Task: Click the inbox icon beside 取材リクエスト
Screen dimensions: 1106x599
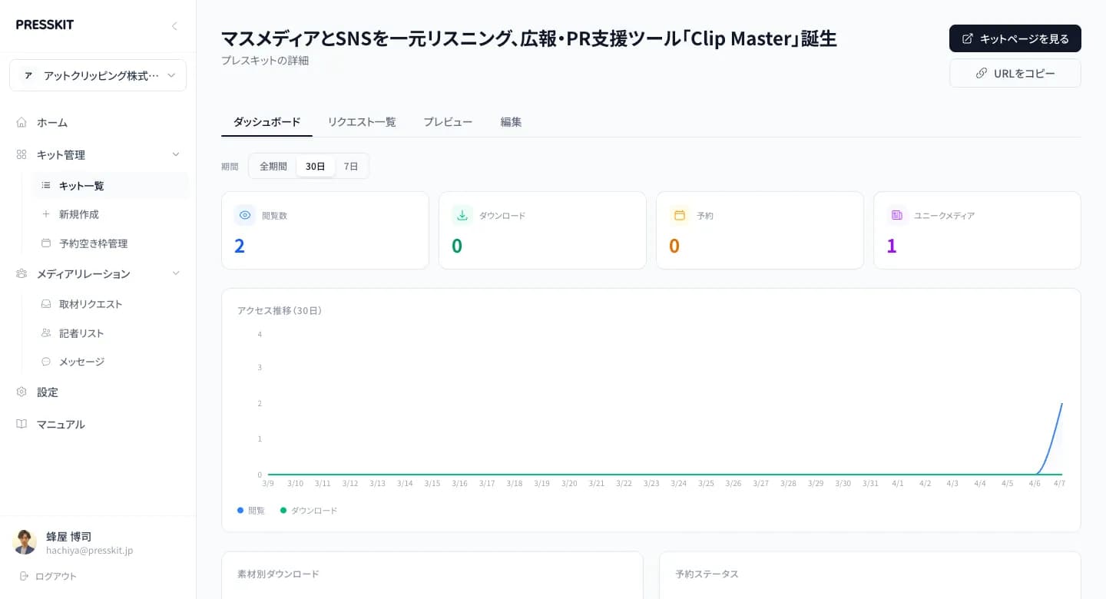Action: (x=46, y=304)
